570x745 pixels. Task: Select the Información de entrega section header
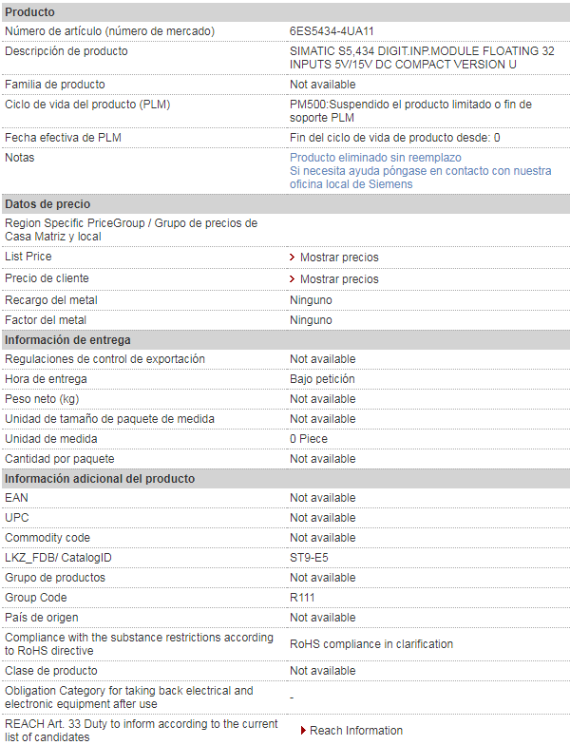tap(285, 340)
